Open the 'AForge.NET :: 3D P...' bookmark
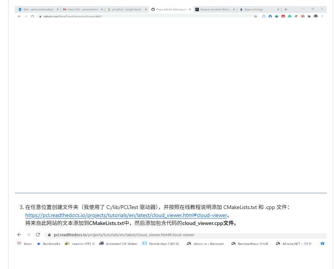Viewport: 335px width, 269px height. [x=295, y=244]
